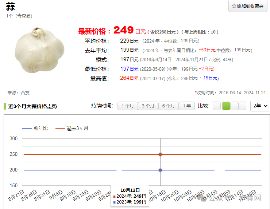The height and width of the screenshot is (209, 270).
Task: Select the 1 年 duration button
Action: coord(187,106)
